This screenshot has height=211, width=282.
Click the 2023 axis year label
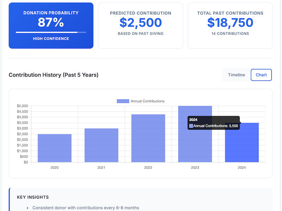point(195,167)
